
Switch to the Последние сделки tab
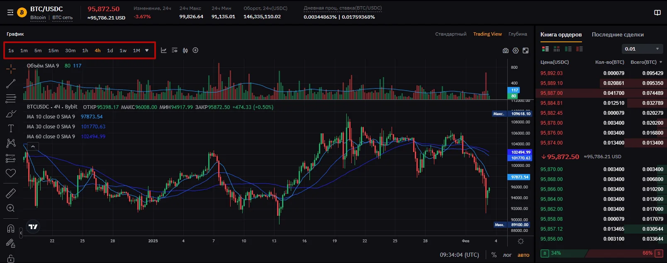pyautogui.click(x=618, y=34)
